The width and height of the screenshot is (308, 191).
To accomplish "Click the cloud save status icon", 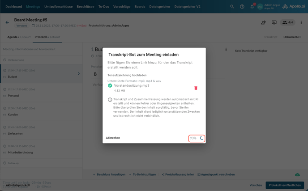I will pyautogui.click(x=297, y=174).
